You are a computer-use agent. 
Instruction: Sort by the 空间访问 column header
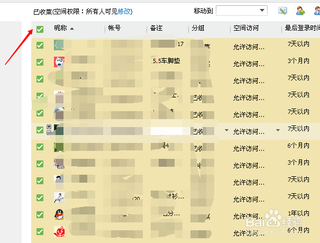pyautogui.click(x=246, y=28)
